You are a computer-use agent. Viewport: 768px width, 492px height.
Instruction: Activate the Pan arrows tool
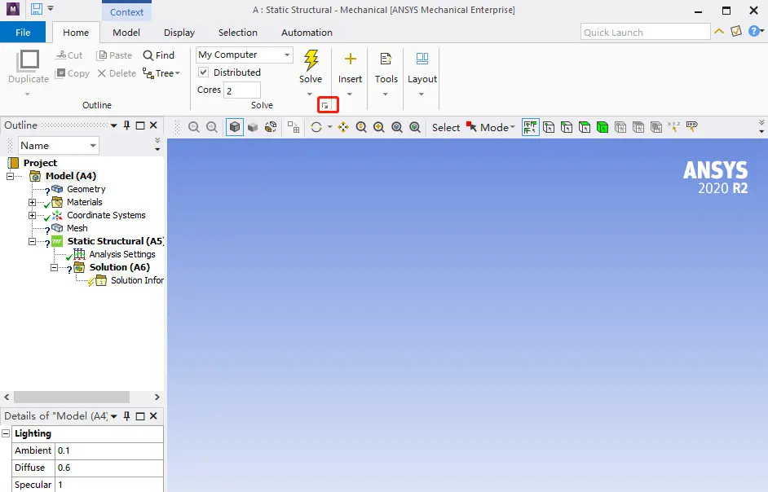[343, 127]
